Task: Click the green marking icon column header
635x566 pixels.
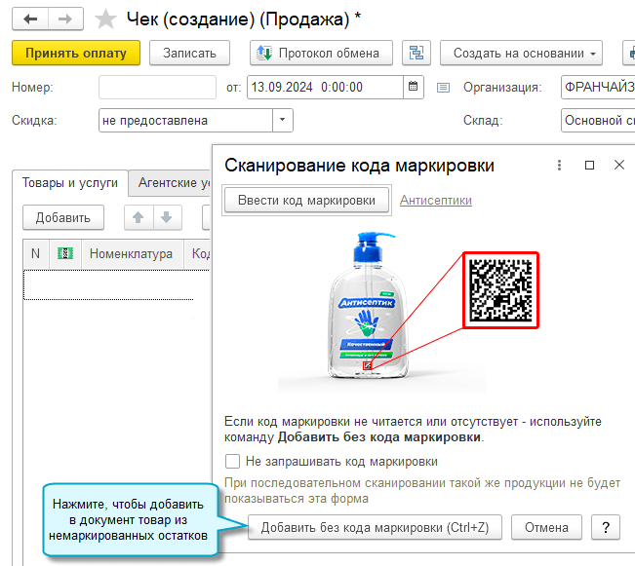Action: point(65,254)
